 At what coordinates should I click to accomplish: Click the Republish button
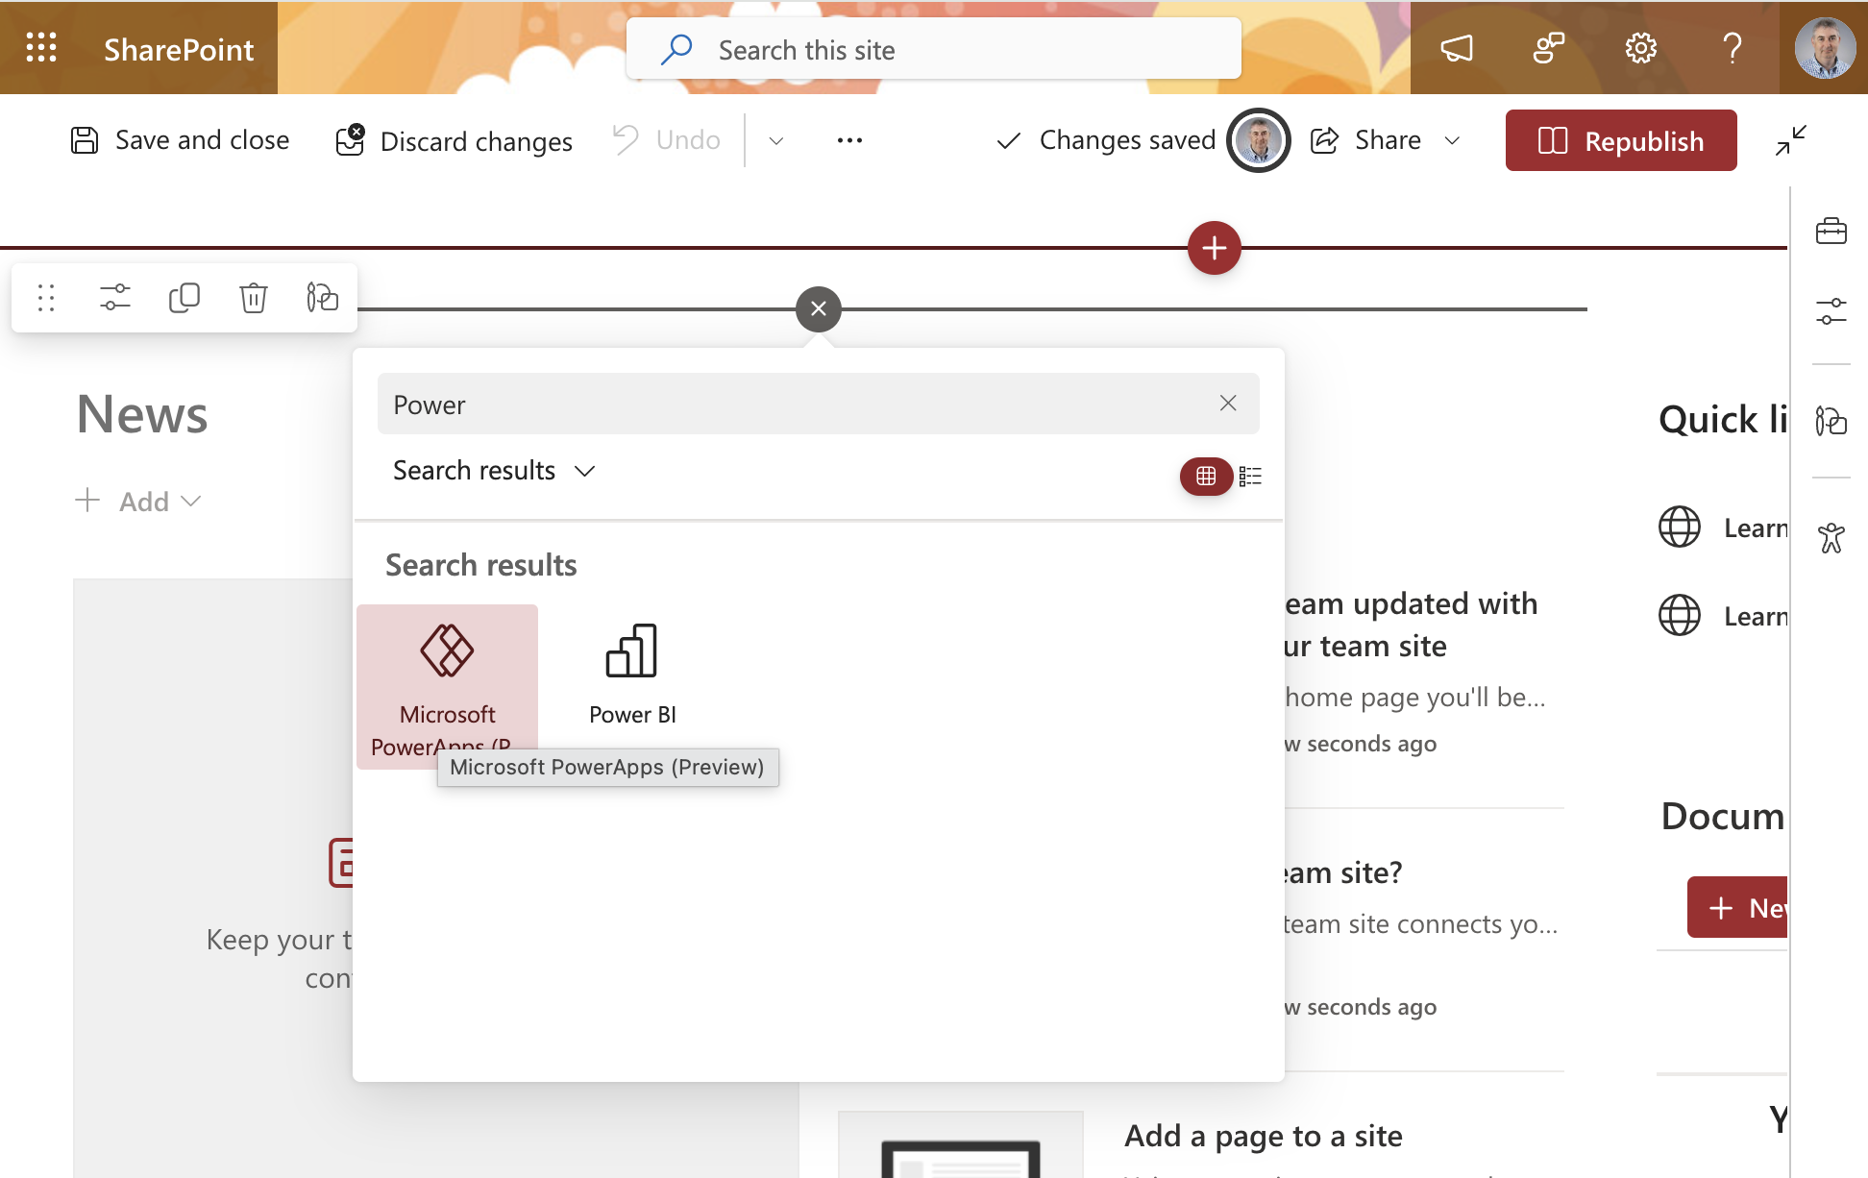point(1621,140)
